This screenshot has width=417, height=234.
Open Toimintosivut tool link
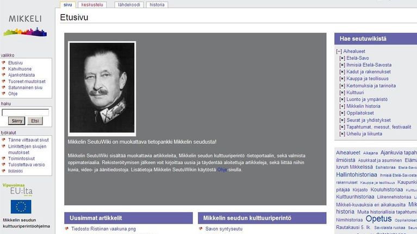(21, 159)
